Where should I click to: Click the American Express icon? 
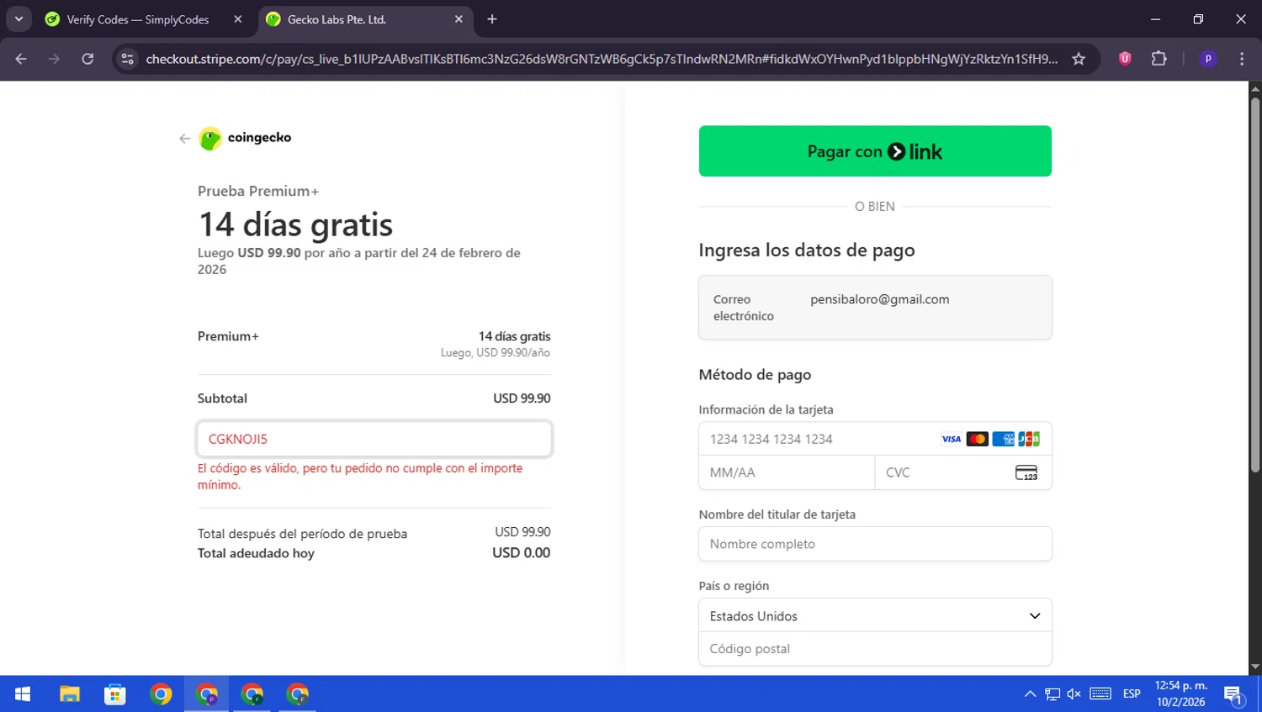click(1003, 439)
